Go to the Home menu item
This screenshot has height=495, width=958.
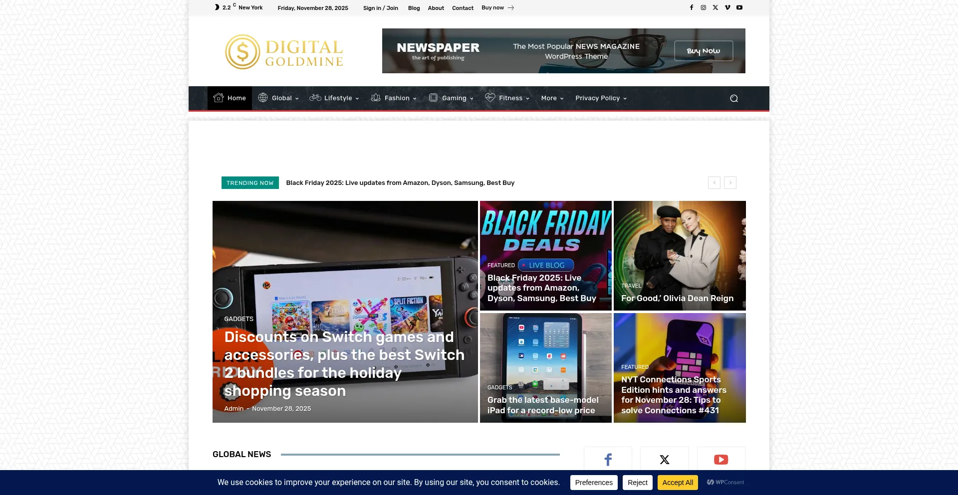pos(230,98)
